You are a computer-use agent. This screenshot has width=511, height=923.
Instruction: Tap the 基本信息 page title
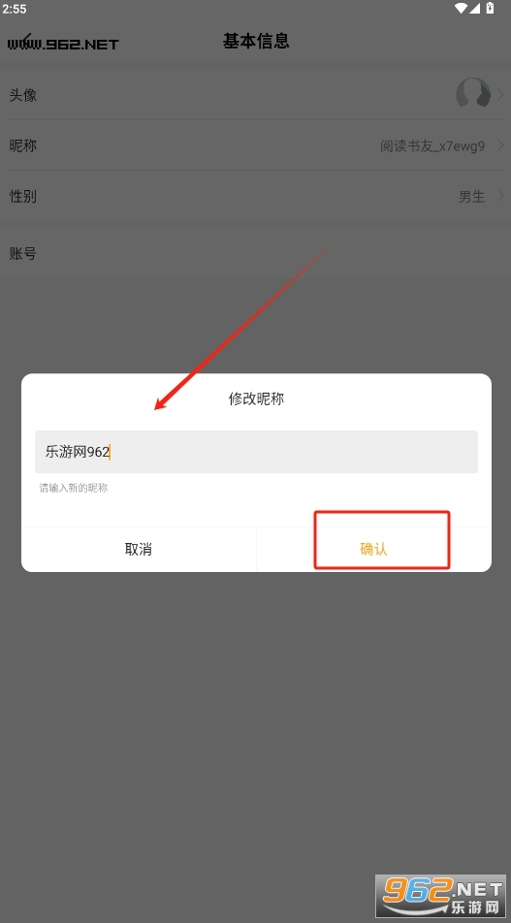point(256,41)
